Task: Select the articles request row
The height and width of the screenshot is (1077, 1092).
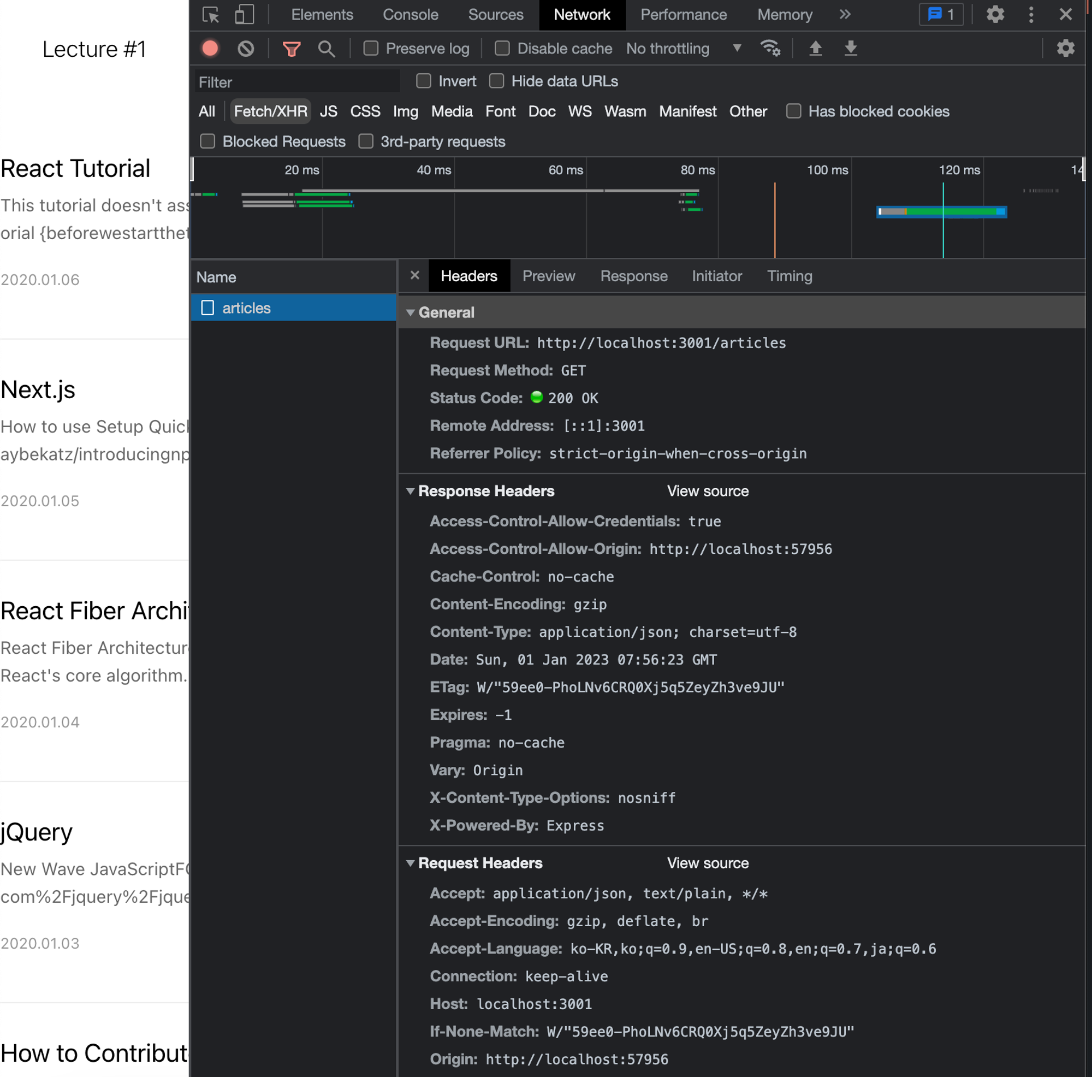Action: [x=293, y=307]
